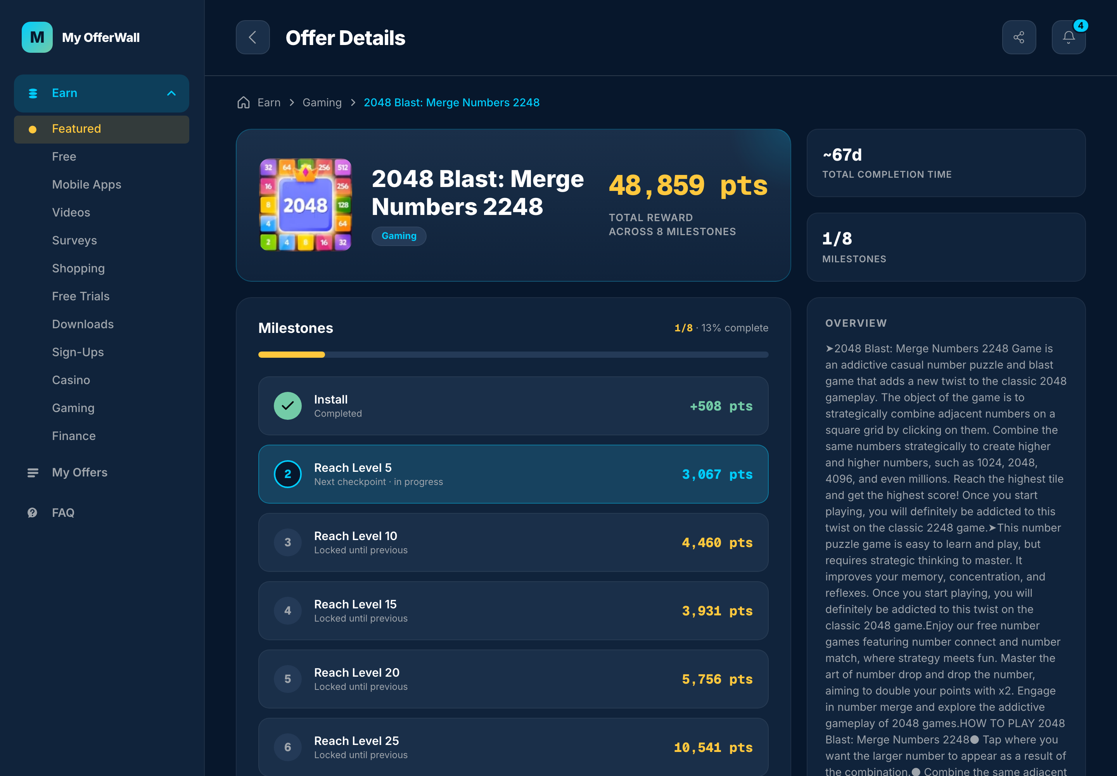Viewport: 1117px width, 776px height.
Task: Collapse the Earn menu chevron
Action: pos(171,94)
